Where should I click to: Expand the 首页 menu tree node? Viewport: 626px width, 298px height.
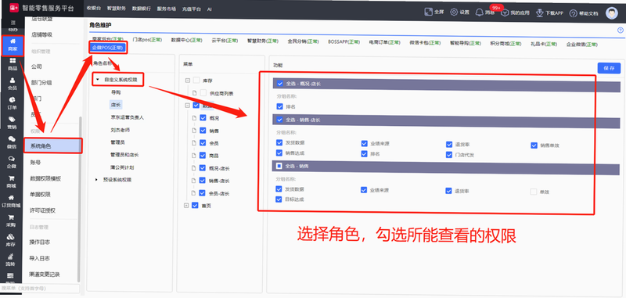186,206
